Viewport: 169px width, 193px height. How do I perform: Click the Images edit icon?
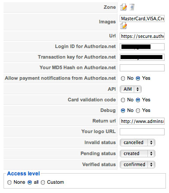(x=123, y=26)
